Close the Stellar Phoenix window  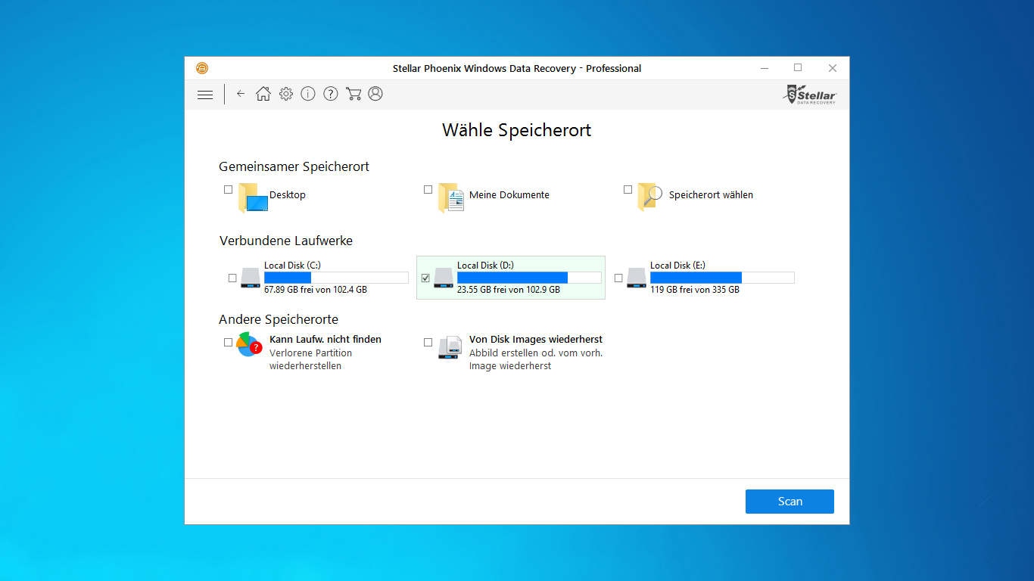coord(833,68)
